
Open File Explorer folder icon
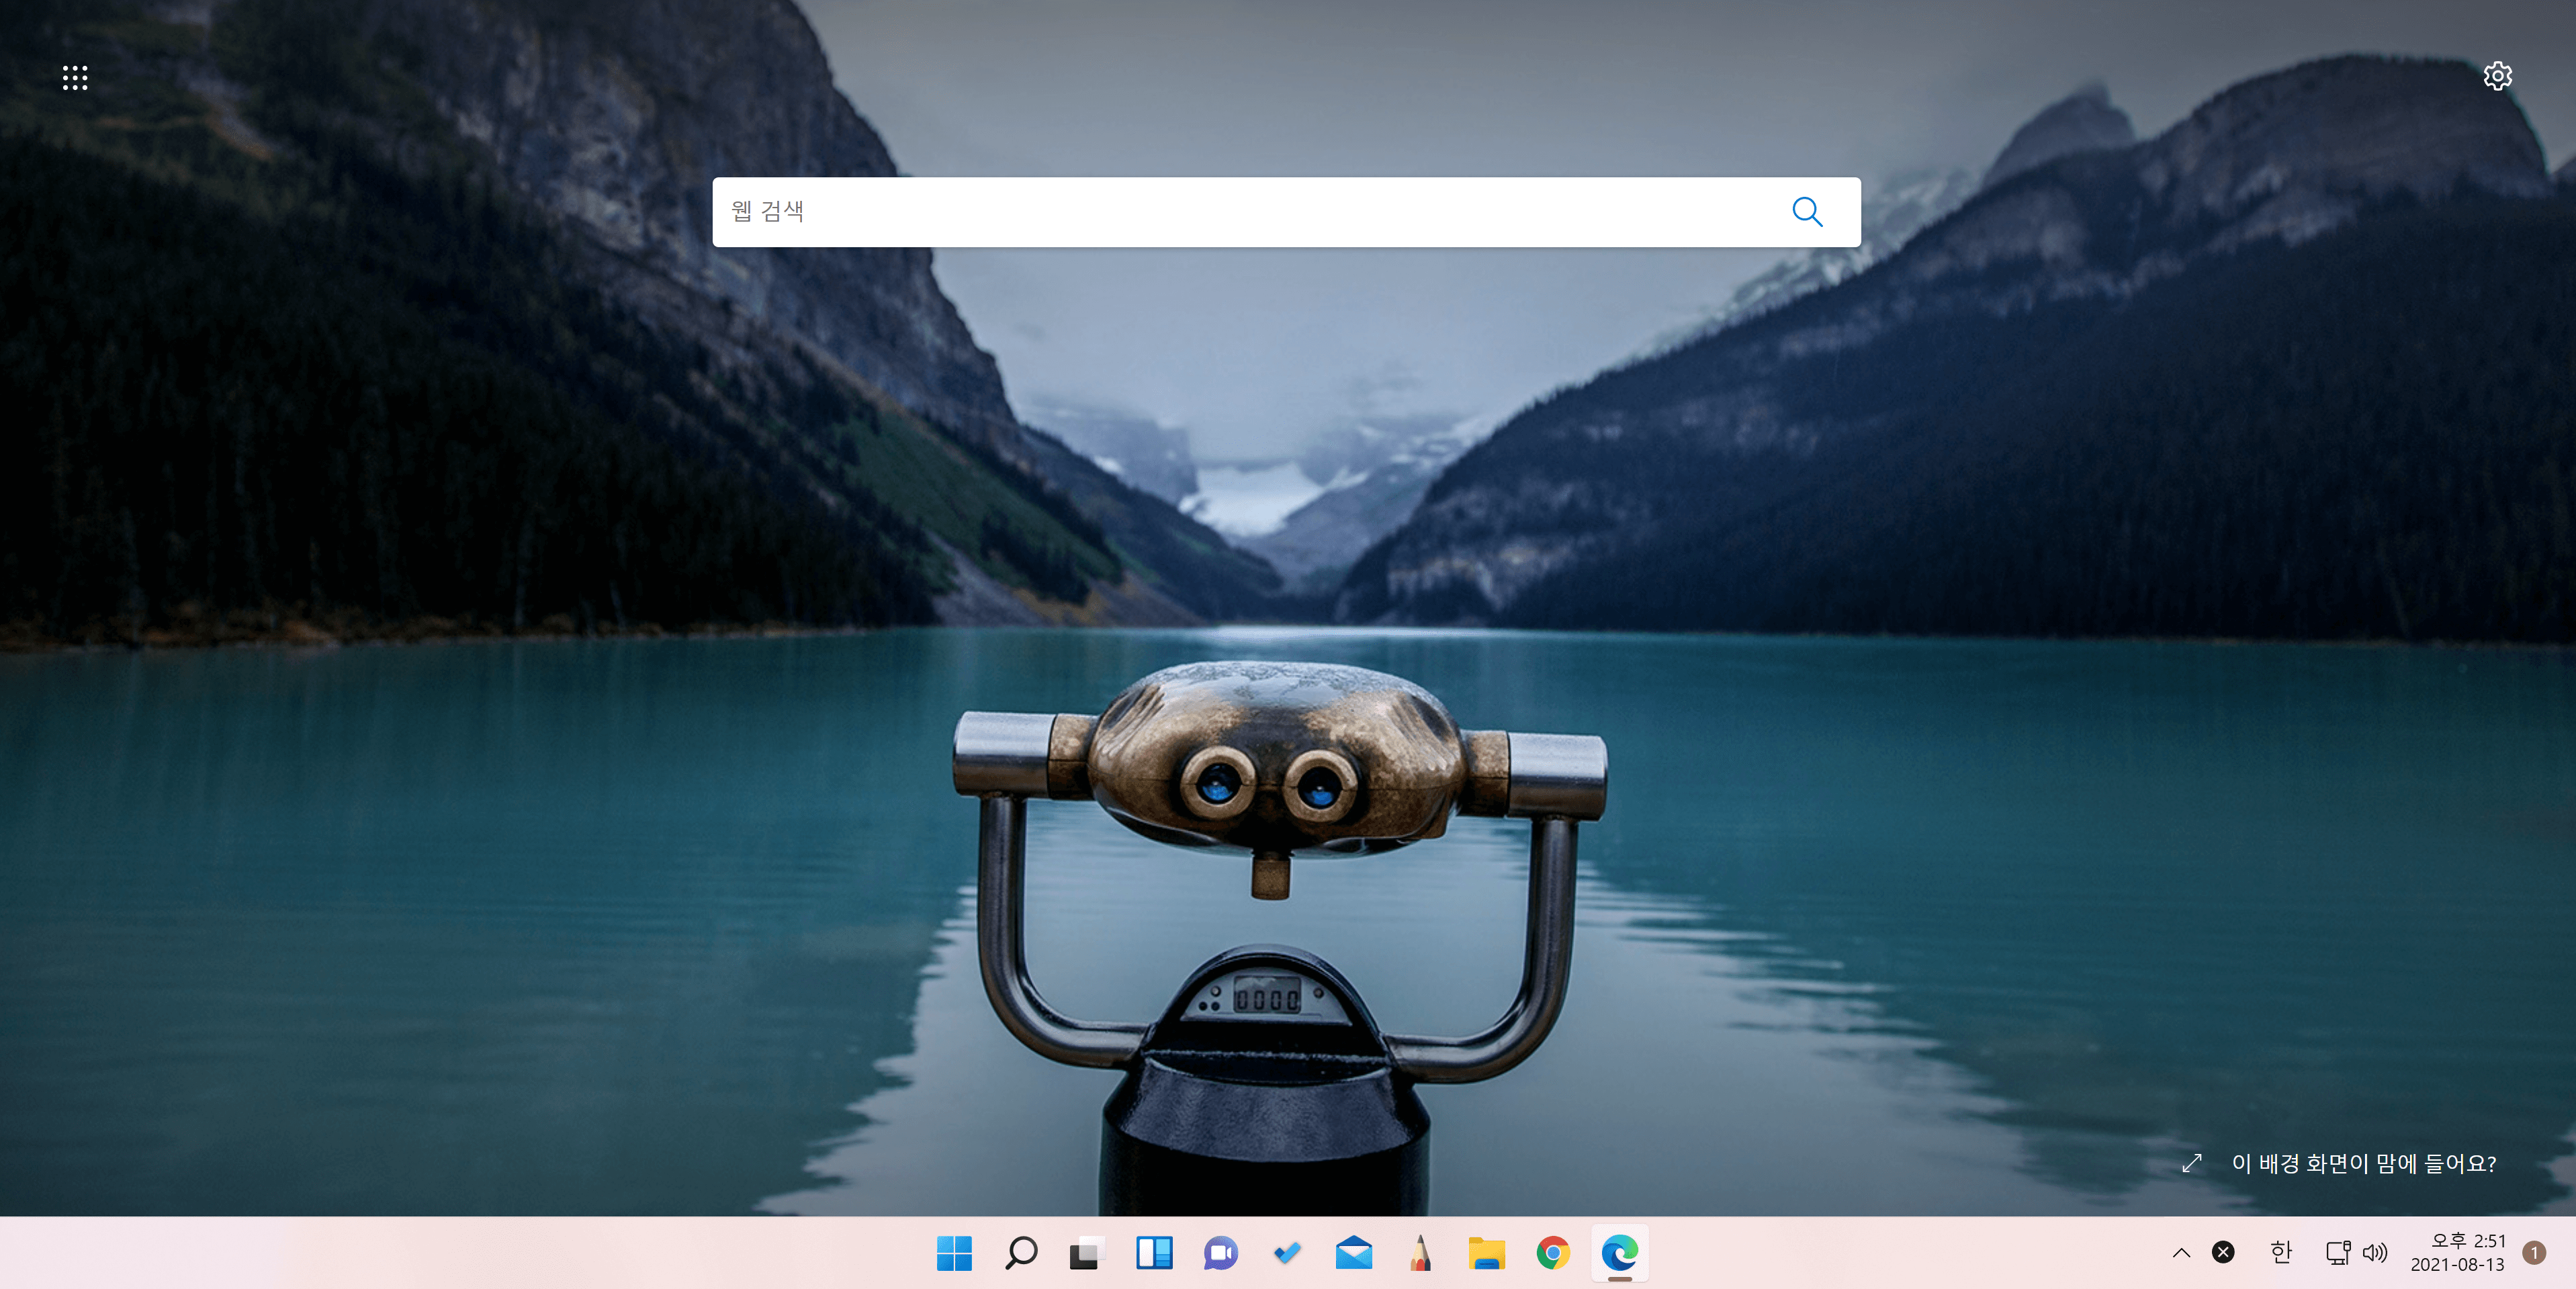(1486, 1252)
